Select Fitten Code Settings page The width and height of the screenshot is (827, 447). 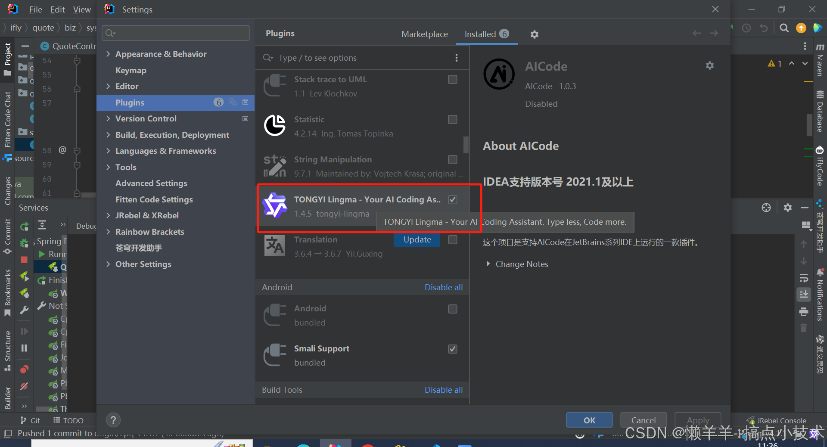154,199
